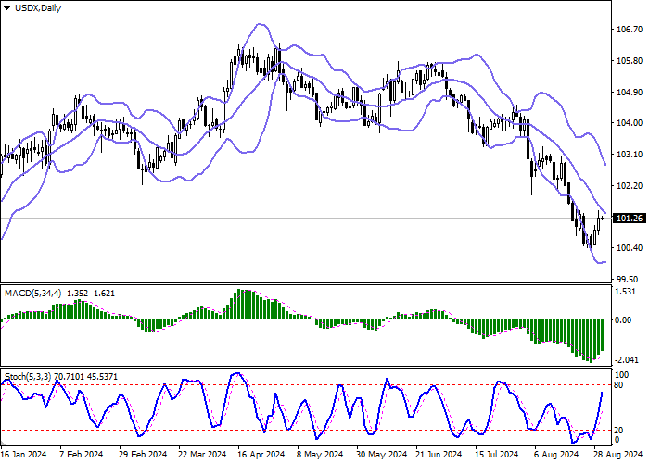Click the 105.80 price axis value
The height and width of the screenshot is (463, 649).
click(630, 61)
